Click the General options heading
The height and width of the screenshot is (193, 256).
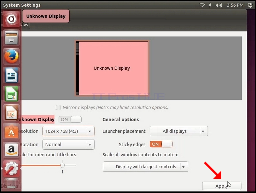tap(121, 120)
